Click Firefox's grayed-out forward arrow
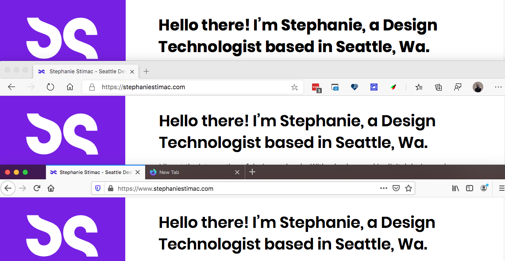This screenshot has width=505, height=261. 23,189
